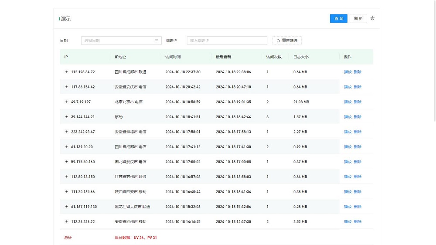Play recording for 223.242.93.47
436x245 pixels.
pyautogui.click(x=347, y=132)
